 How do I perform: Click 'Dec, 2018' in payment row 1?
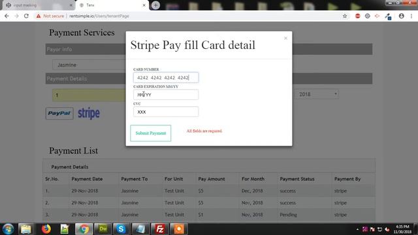252,191
